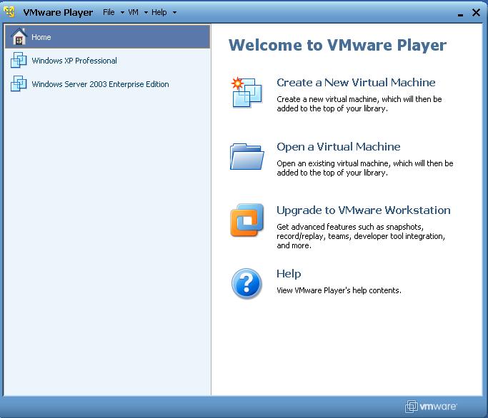Image resolution: width=488 pixels, height=418 pixels.
Task: Click the Open a Virtual Machine folder icon
Action: pos(247,156)
